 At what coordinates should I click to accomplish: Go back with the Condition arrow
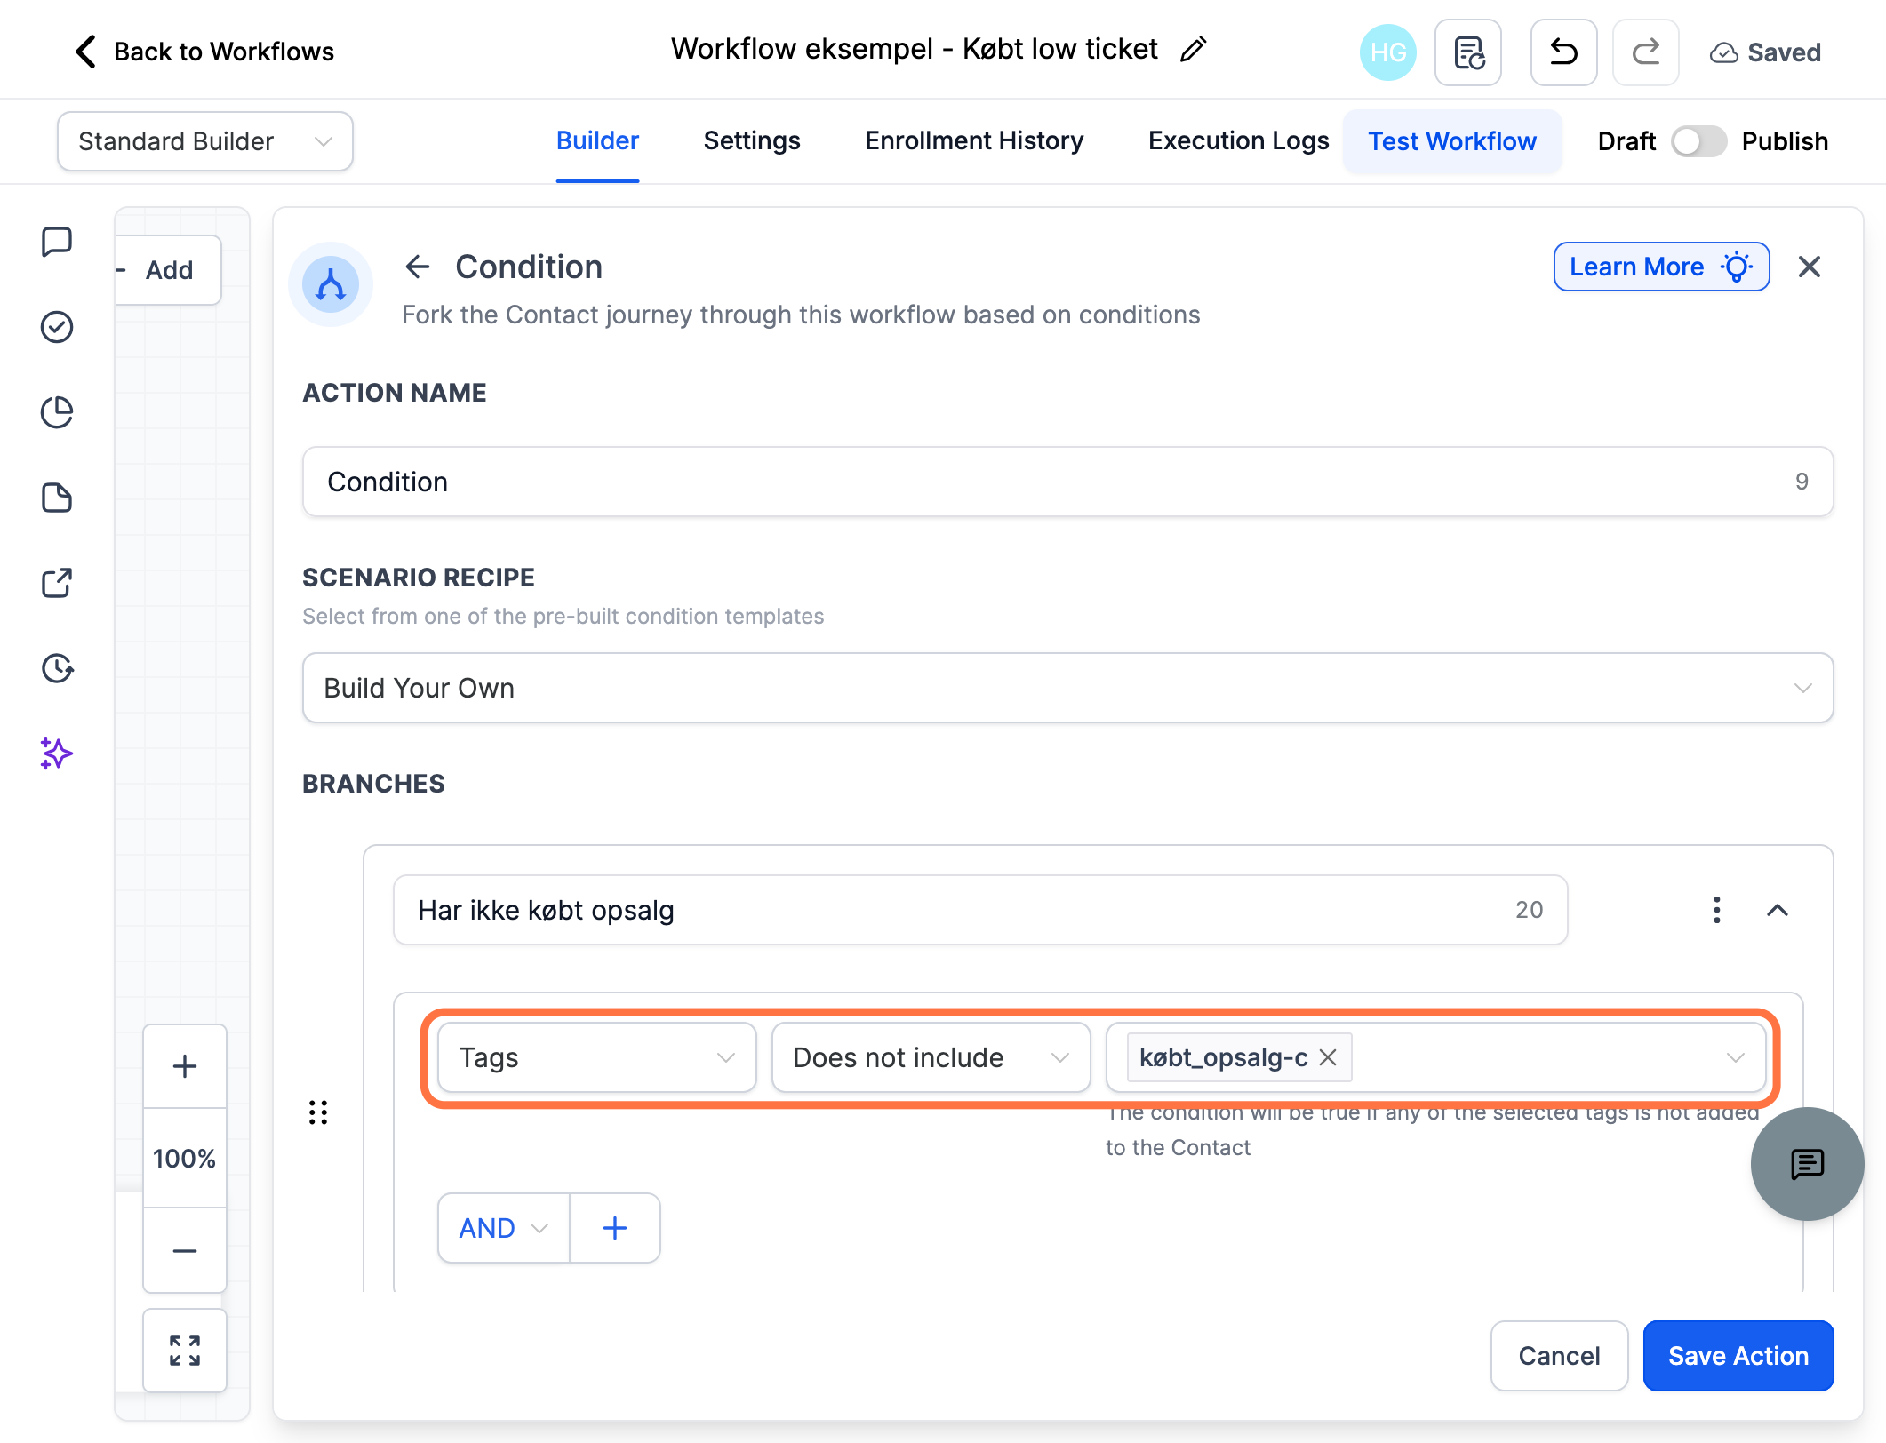pyautogui.click(x=418, y=267)
